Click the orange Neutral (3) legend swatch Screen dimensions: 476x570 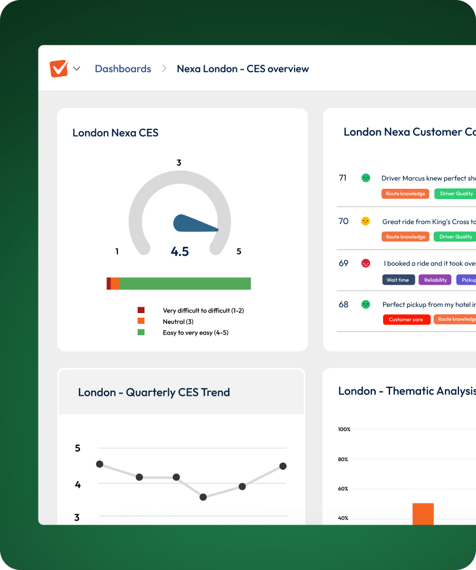coord(141,322)
